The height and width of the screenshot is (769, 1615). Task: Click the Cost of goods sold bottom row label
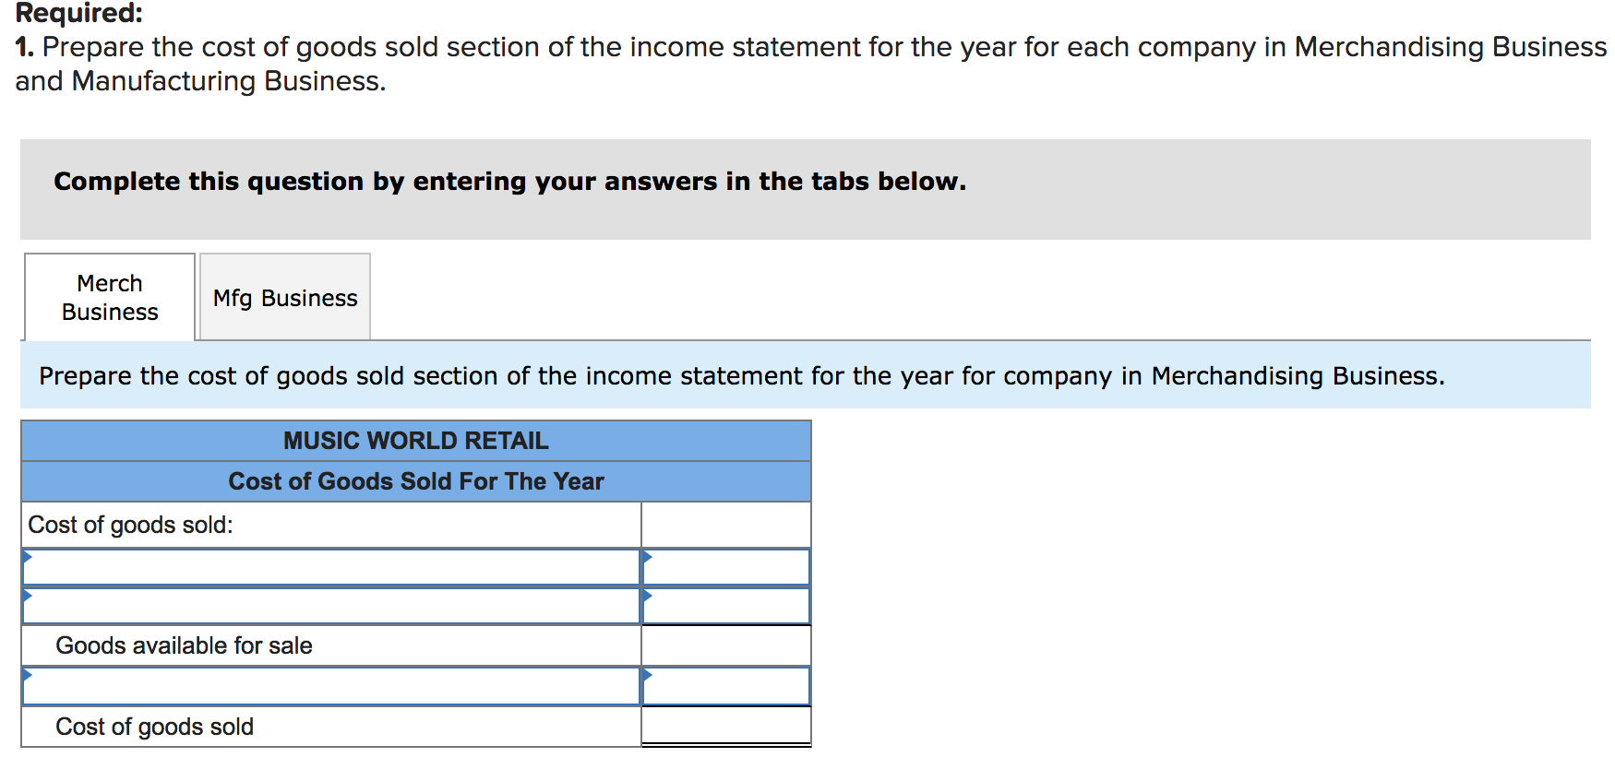coord(155,726)
